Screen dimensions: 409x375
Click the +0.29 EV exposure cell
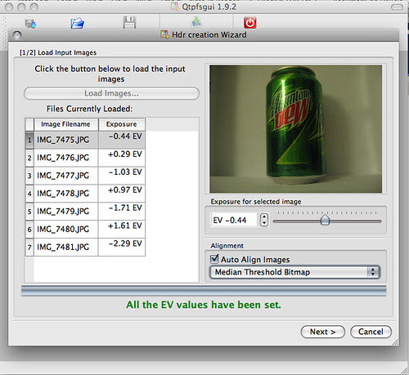click(122, 158)
